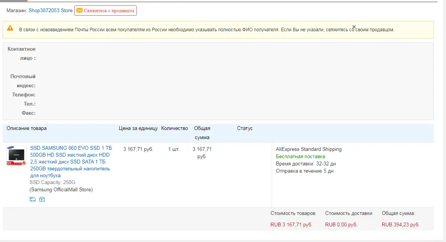Image resolution: width=446 pixels, height=242 pixels.
Task: Click the unit price '3 167,71 руб.'
Action: (138, 149)
